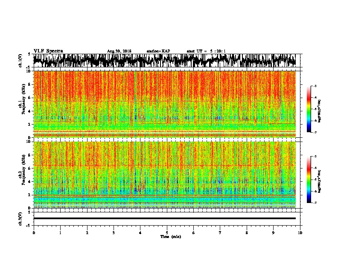Click the "ch.3(V)" axis label
The width and height of the screenshot is (338, 261).
coord(20,219)
